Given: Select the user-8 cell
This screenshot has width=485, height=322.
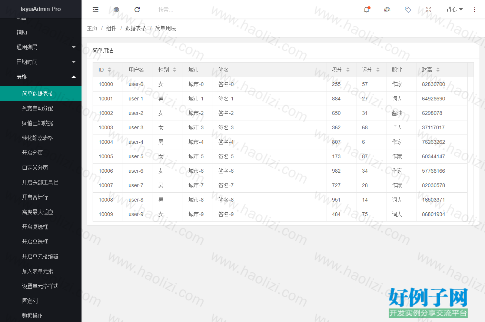Looking at the screenshot, I should point(138,200).
